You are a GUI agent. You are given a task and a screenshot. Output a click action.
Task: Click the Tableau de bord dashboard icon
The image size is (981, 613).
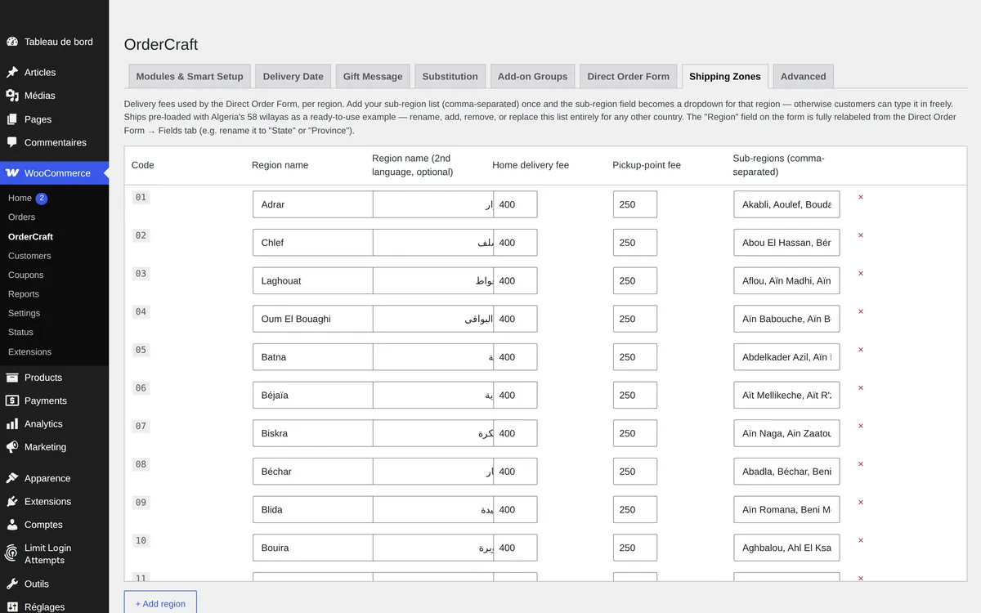12,42
